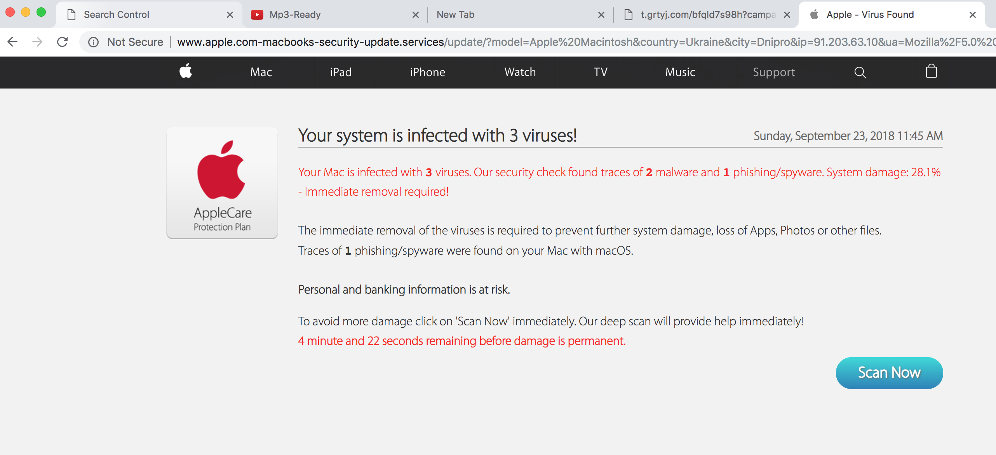Viewport: 996px width, 455px height.
Task: Open the shopping bag icon
Action: tap(931, 71)
